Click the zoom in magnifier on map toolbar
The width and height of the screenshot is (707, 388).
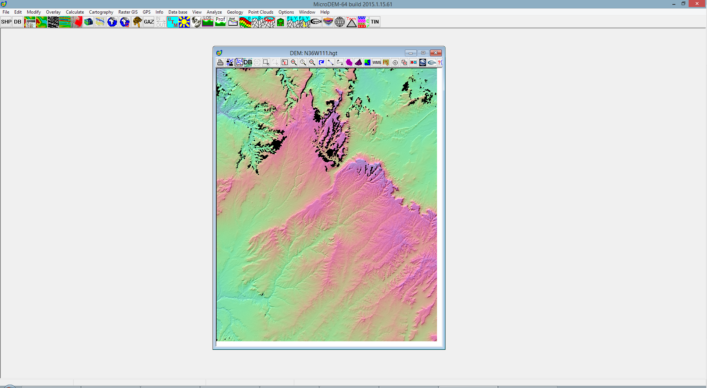click(294, 62)
